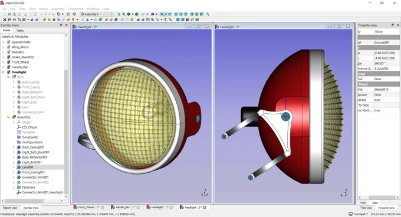Image resolution: width=401 pixels, height=217 pixels.
Task: Switch to the property View tab
Action: click(363, 203)
